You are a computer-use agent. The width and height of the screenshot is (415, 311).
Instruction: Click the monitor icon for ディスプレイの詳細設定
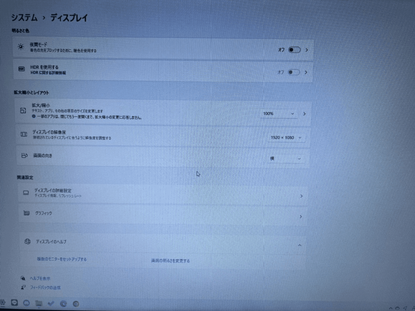tap(26, 193)
